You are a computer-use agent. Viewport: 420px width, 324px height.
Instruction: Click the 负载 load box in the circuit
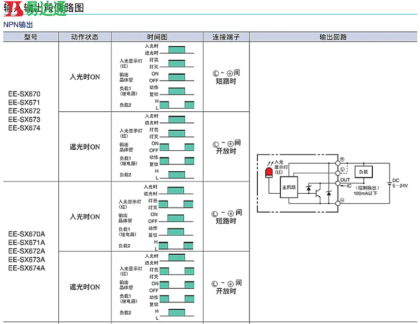[363, 172]
